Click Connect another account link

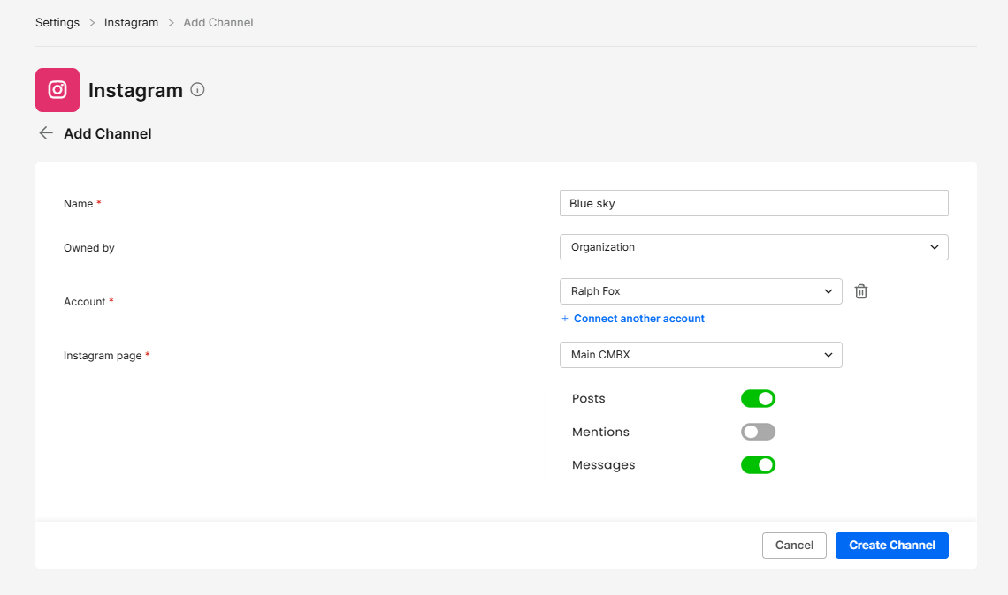639,319
